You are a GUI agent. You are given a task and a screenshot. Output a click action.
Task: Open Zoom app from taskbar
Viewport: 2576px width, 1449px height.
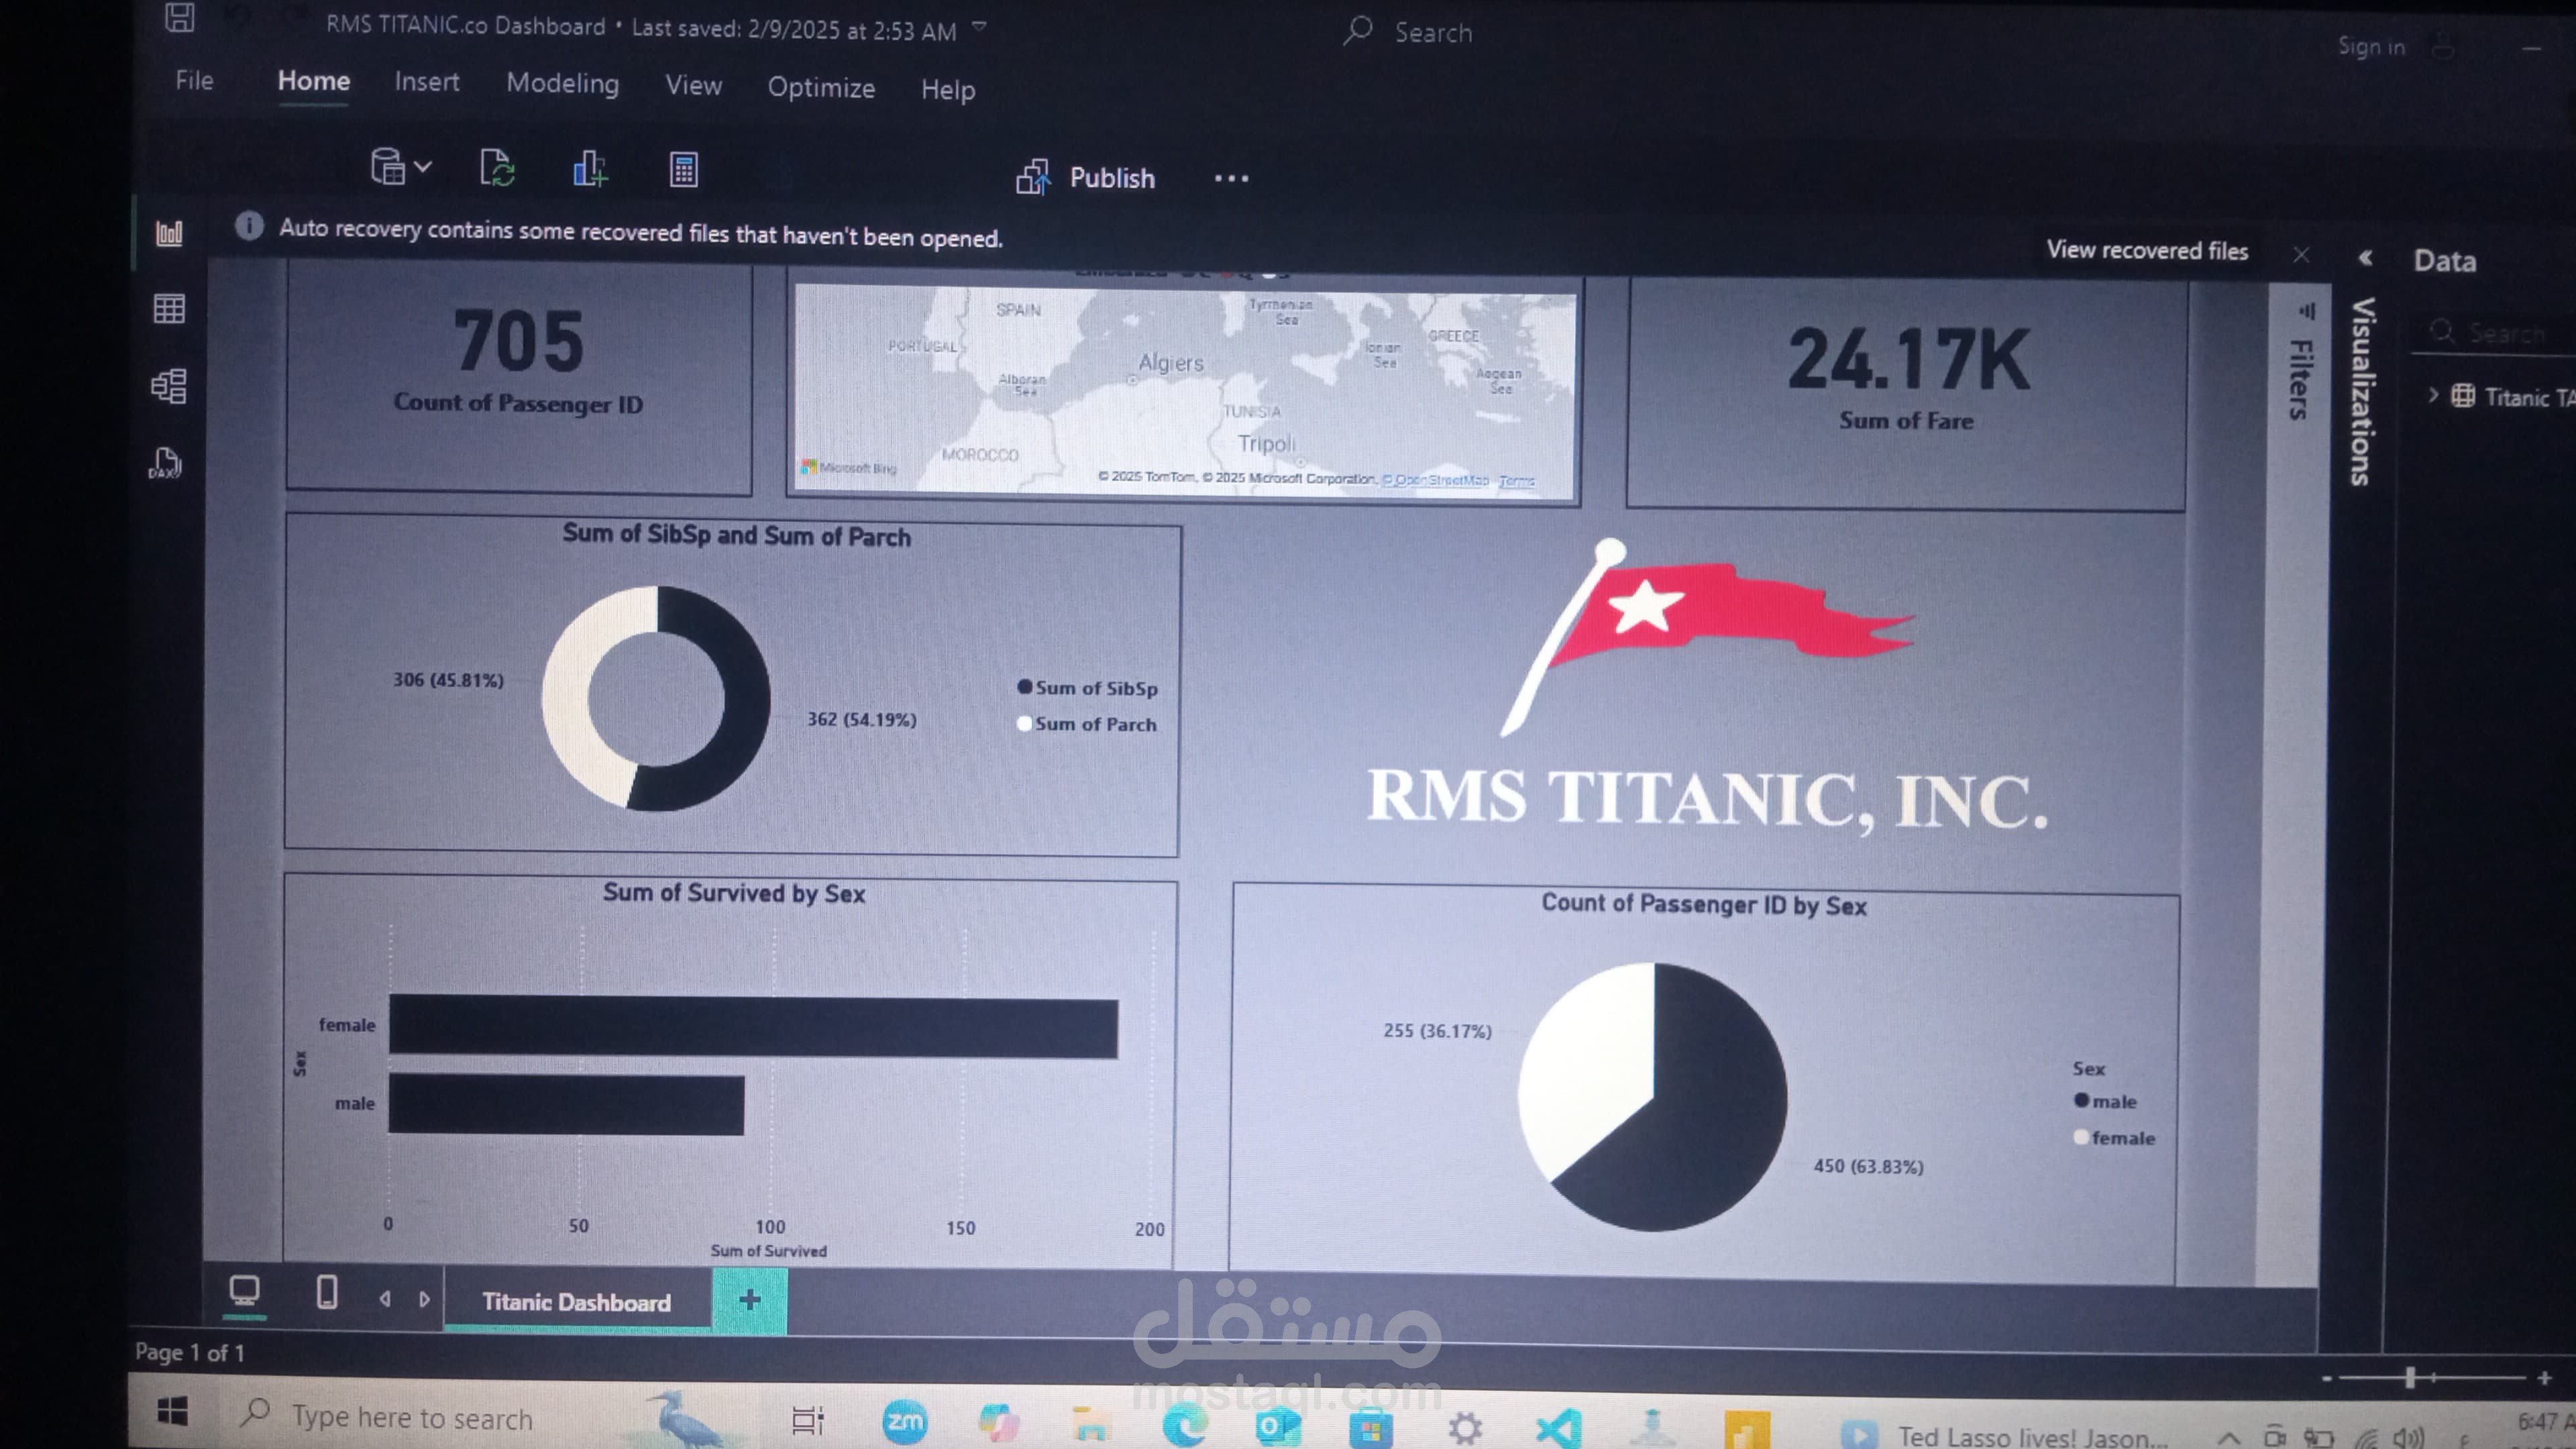906,1422
